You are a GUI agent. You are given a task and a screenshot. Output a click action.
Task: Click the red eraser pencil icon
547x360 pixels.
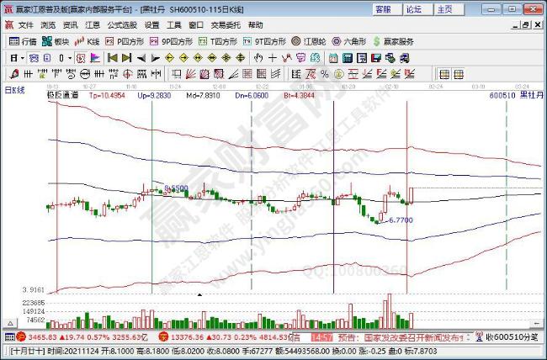point(14,74)
